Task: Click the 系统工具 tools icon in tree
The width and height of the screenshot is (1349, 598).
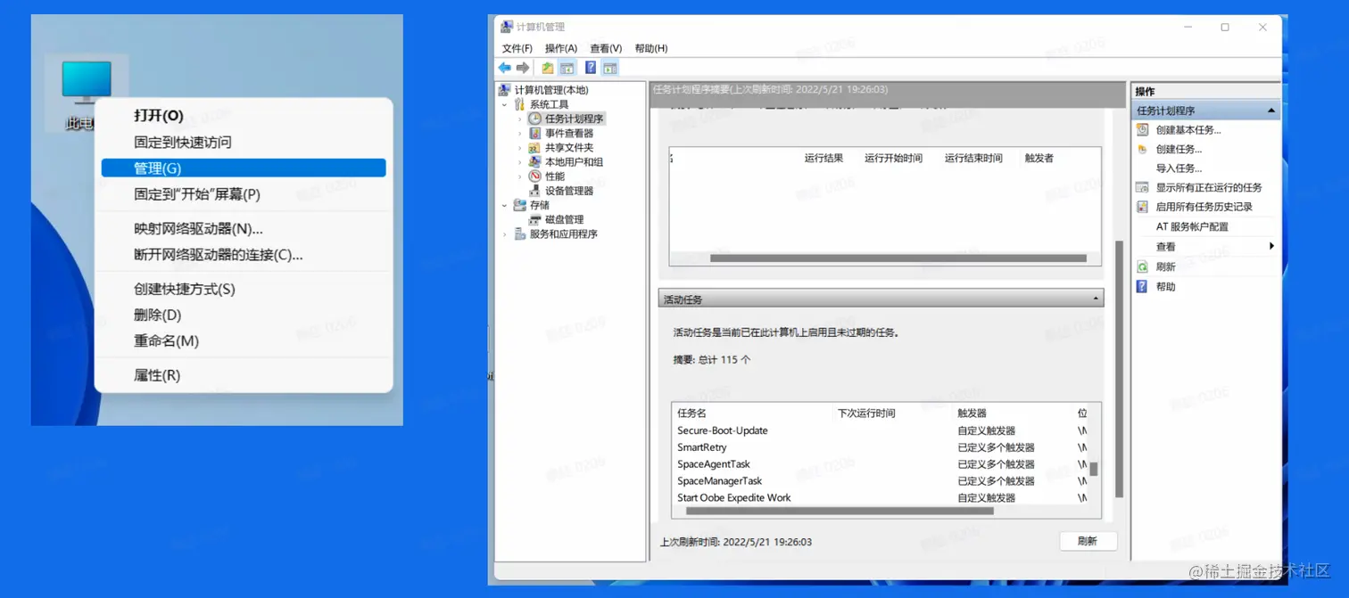Action: tap(520, 104)
